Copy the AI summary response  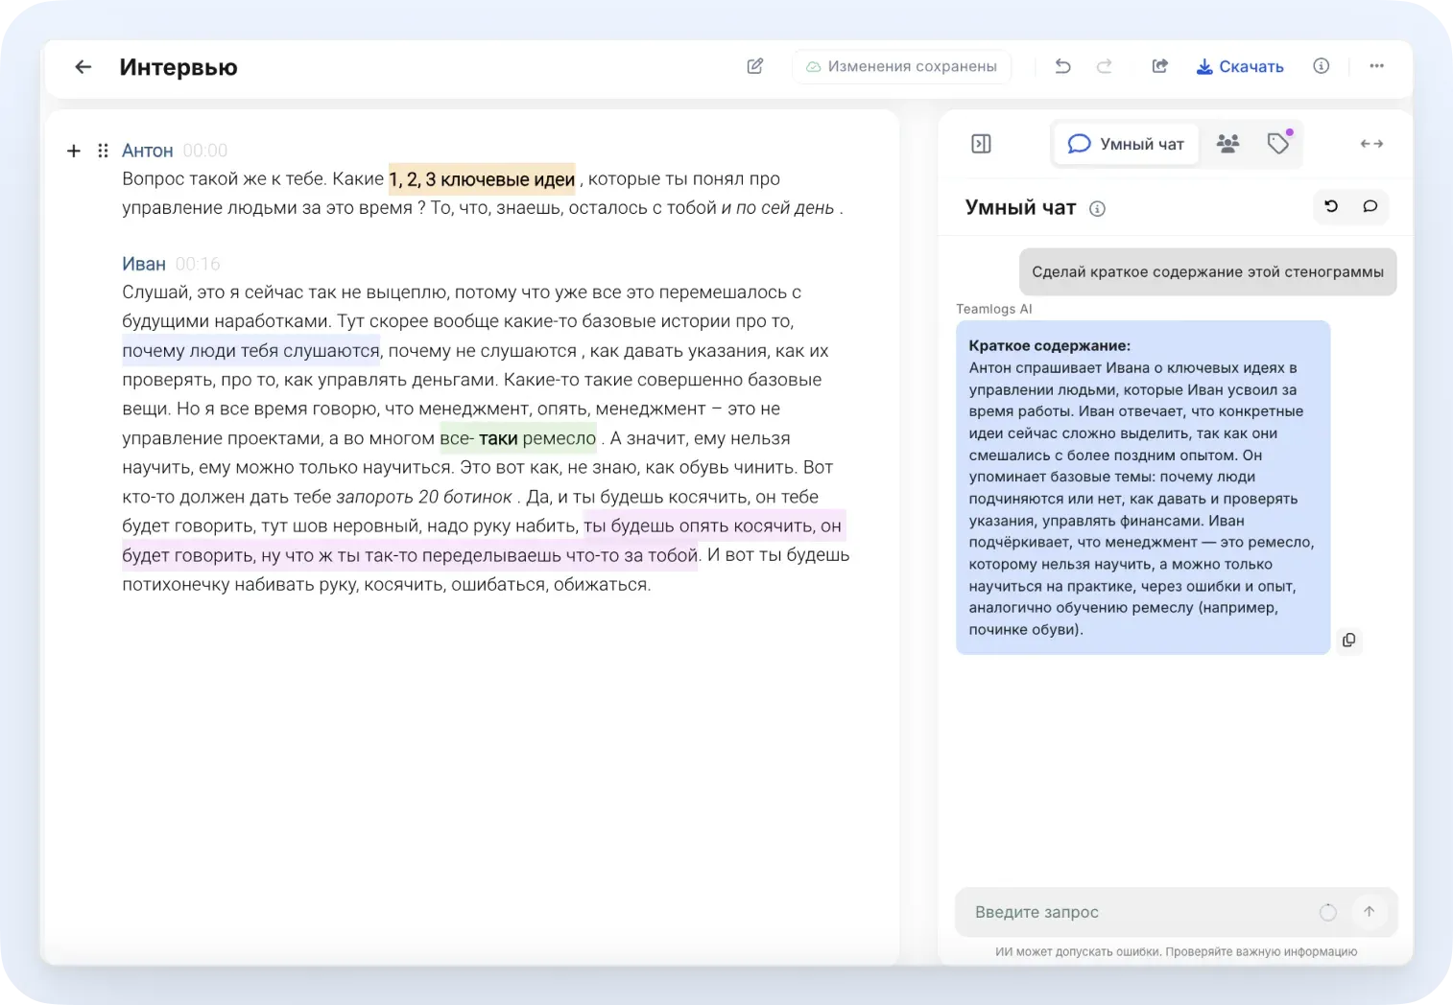pos(1349,641)
